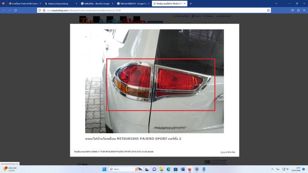
Task: Click Firefox icon on taskbar
Action: [x=190, y=169]
